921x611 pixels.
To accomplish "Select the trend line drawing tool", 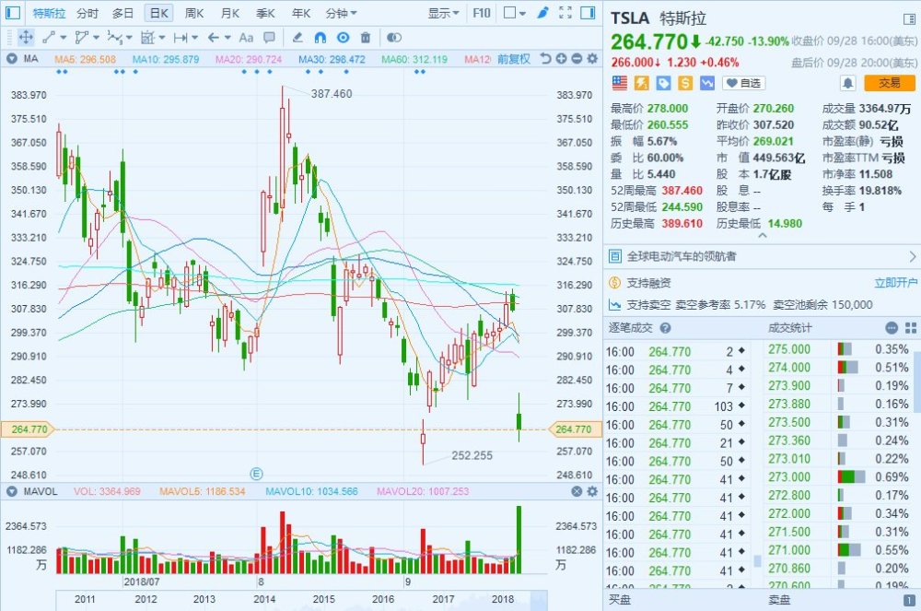I will click(x=49, y=38).
